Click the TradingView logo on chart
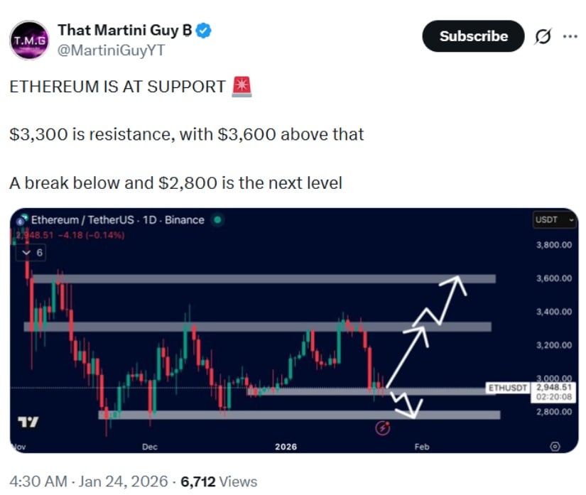Viewport: 586px width, 495px height. coord(28,422)
